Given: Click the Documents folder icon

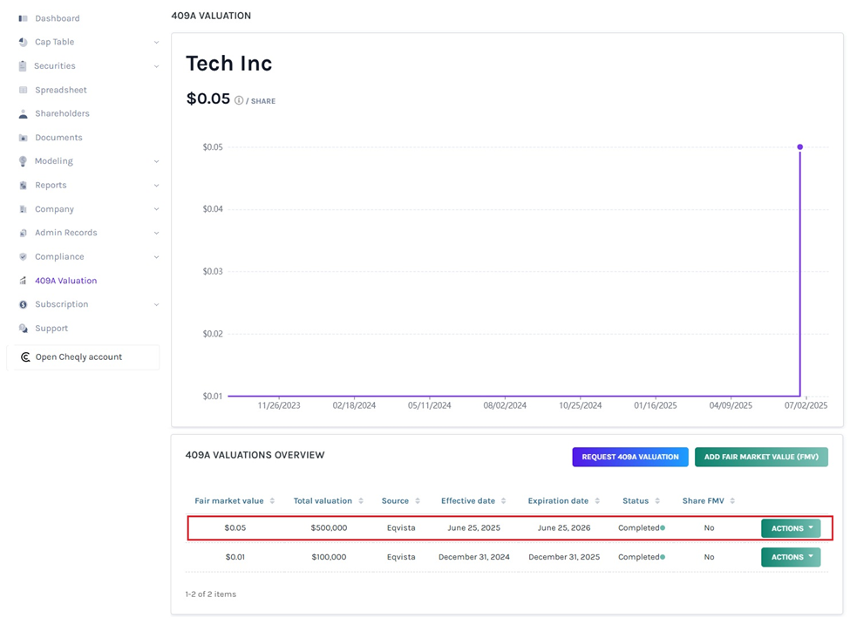Looking at the screenshot, I should (x=24, y=138).
